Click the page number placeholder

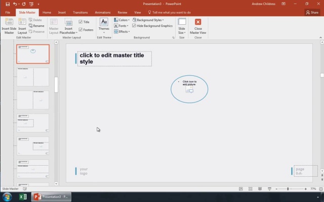tap(306, 171)
